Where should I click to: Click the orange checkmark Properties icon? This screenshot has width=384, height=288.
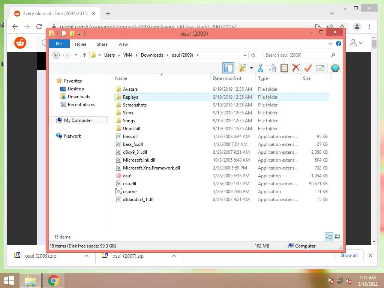pos(308,68)
